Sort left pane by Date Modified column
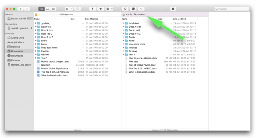The image size is (257, 138). [x=97, y=19]
